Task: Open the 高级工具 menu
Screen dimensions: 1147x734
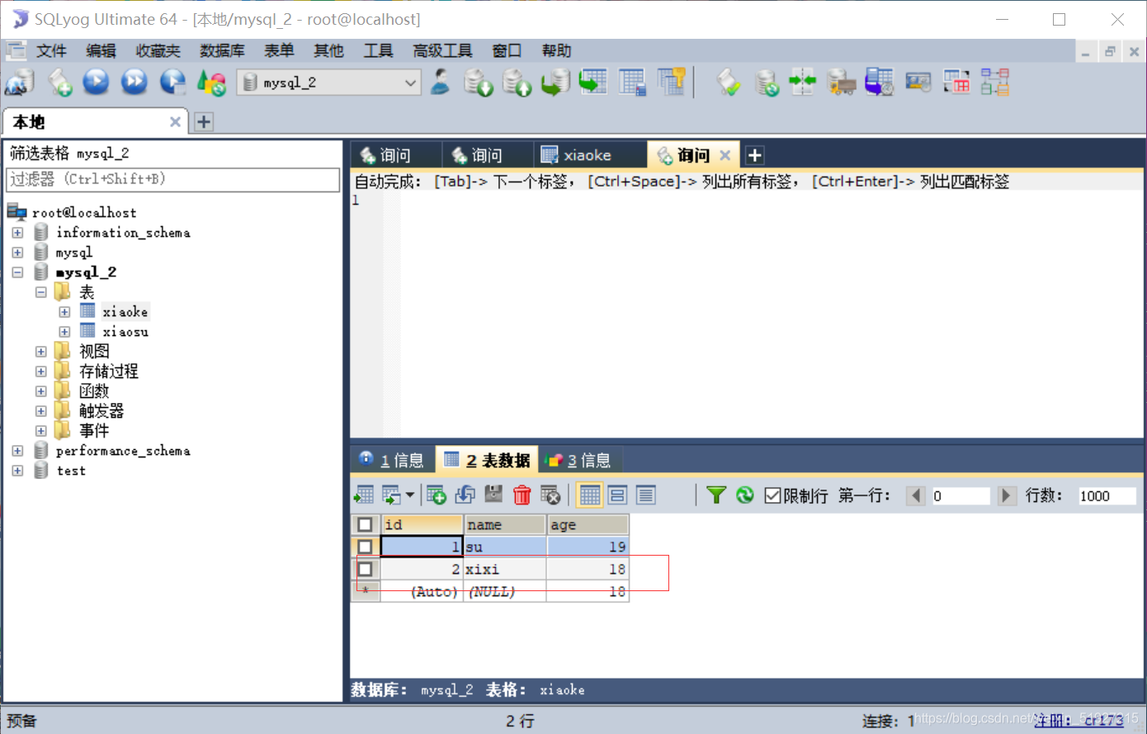Action: [x=442, y=51]
